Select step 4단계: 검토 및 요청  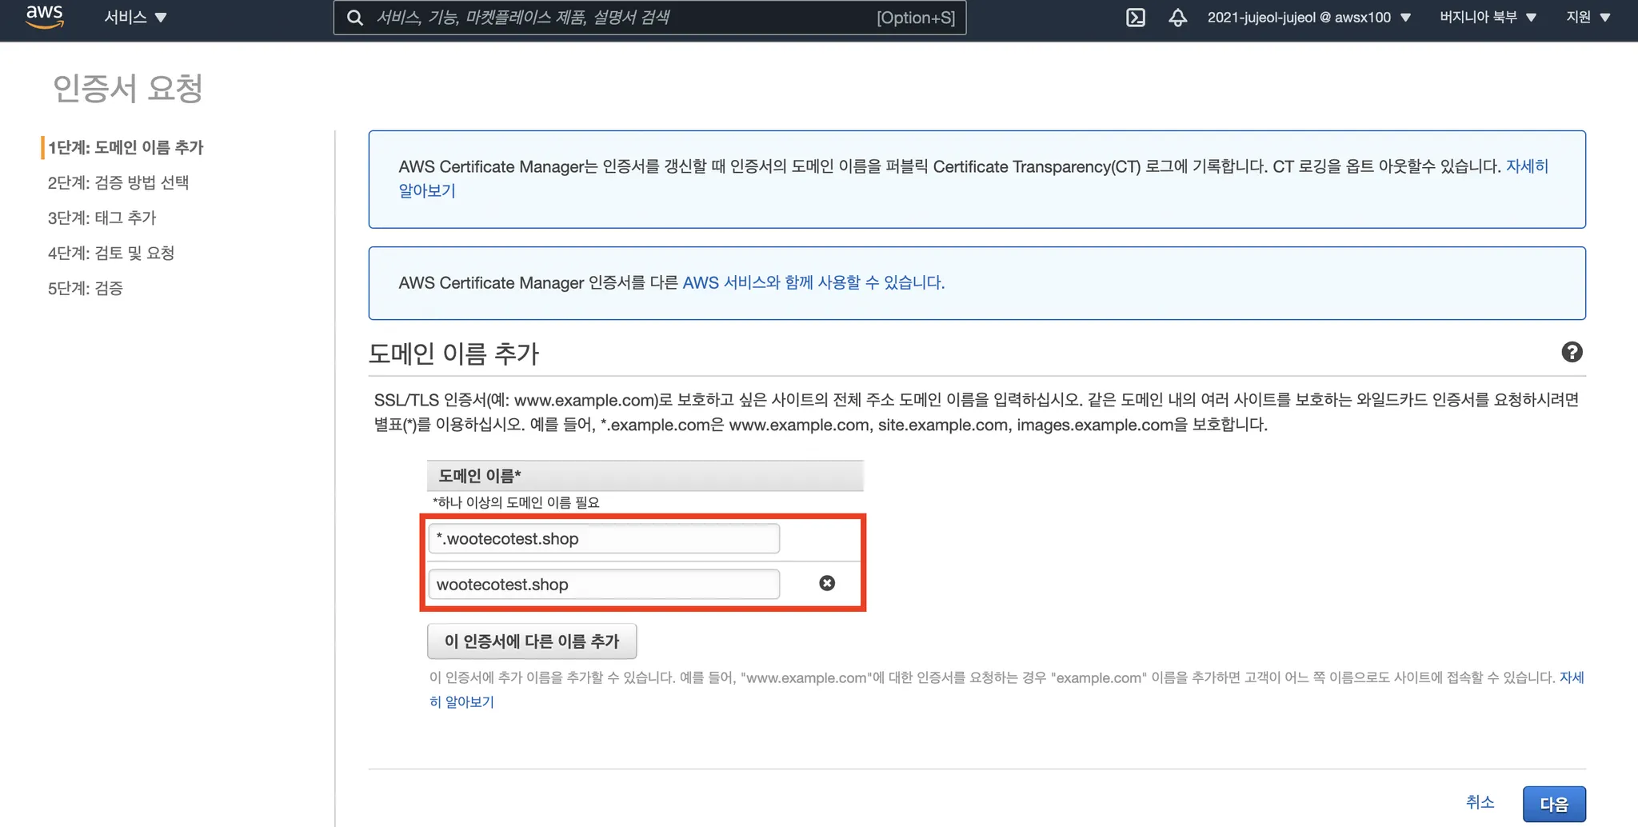[x=111, y=253]
